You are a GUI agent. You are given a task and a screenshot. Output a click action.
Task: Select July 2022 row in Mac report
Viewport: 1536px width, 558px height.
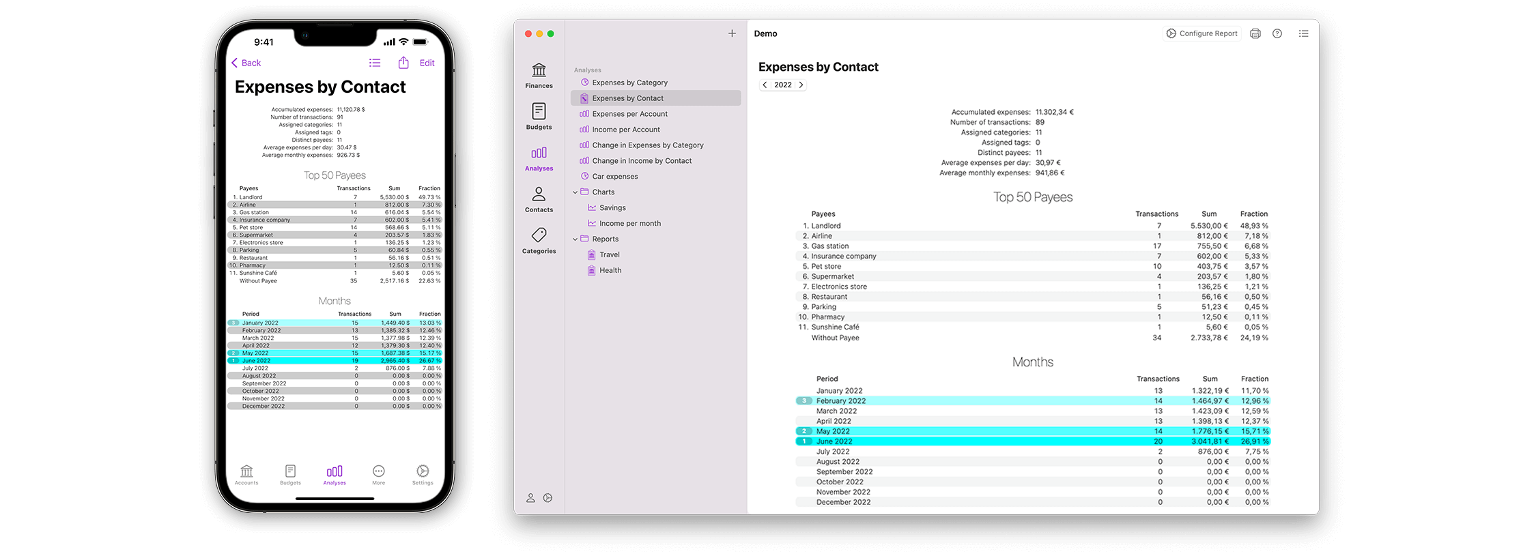point(1033,452)
